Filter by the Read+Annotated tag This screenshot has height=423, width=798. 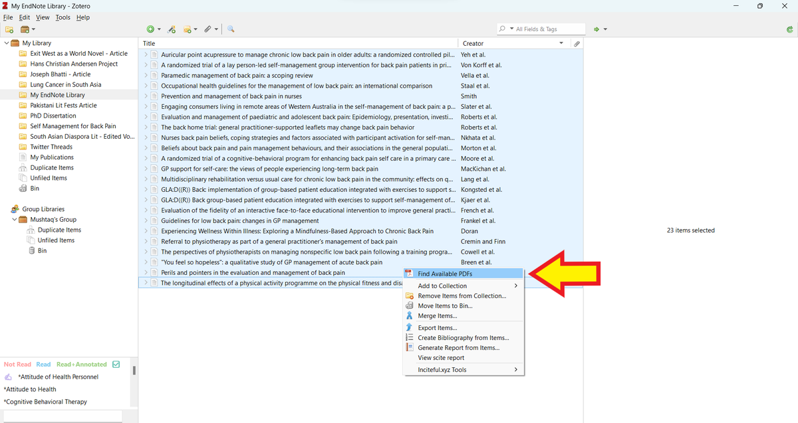[81, 365]
